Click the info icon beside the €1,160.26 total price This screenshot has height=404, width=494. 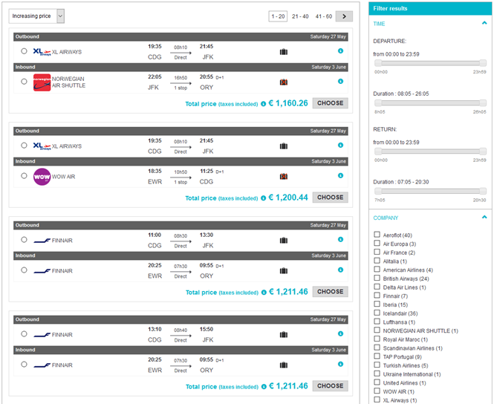tap(264, 104)
